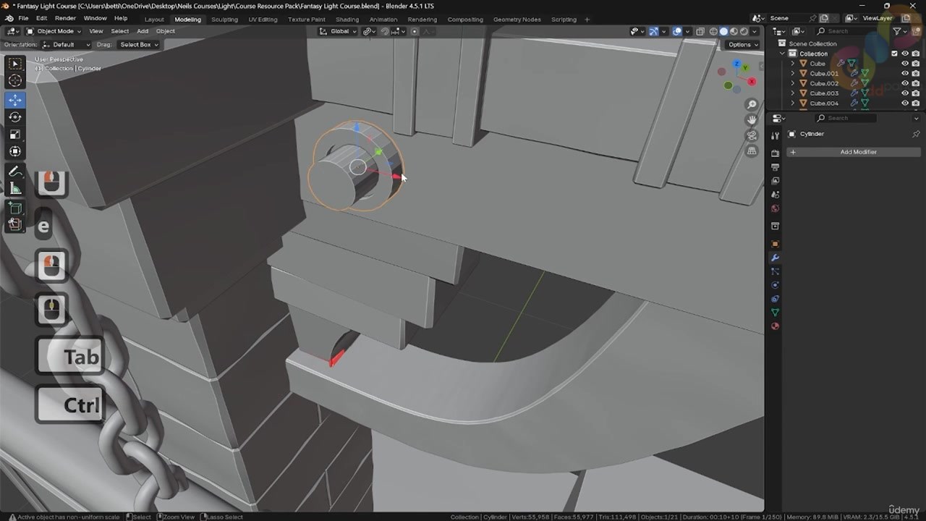This screenshot has width=926, height=521.
Task: Toggle snapping magnet in header
Action: (x=385, y=31)
